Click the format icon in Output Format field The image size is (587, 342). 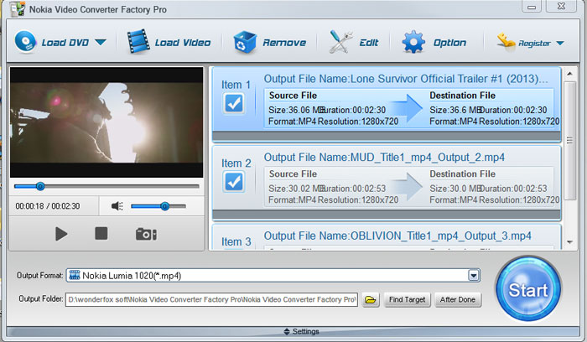[x=75, y=276]
